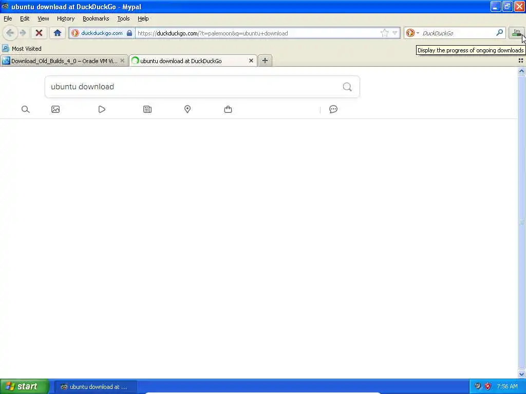
Task: Click the grey tray icon beside the shield
Action: (478, 386)
